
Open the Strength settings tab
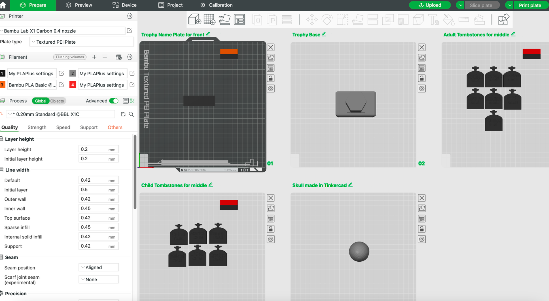tap(37, 127)
